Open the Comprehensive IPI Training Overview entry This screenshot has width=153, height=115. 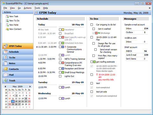73,64
